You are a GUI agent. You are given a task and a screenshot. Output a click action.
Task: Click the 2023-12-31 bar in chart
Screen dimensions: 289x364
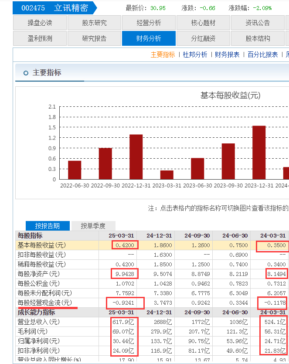tap(259, 153)
